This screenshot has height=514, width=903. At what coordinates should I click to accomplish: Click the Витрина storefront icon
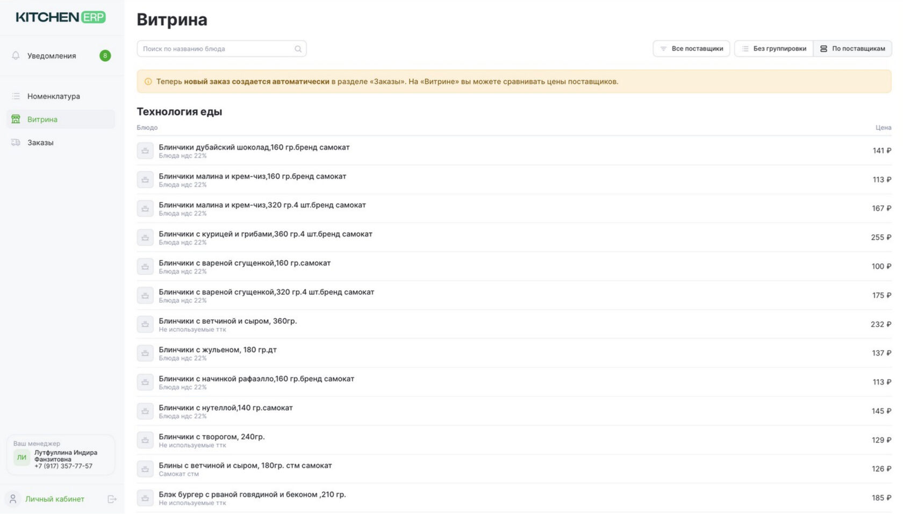tap(16, 119)
